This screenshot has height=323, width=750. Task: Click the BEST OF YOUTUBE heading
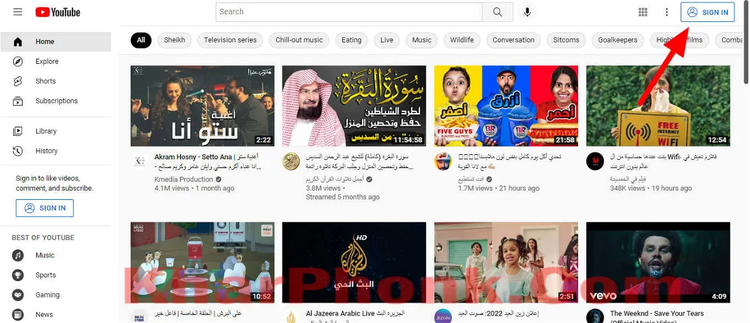[43, 238]
